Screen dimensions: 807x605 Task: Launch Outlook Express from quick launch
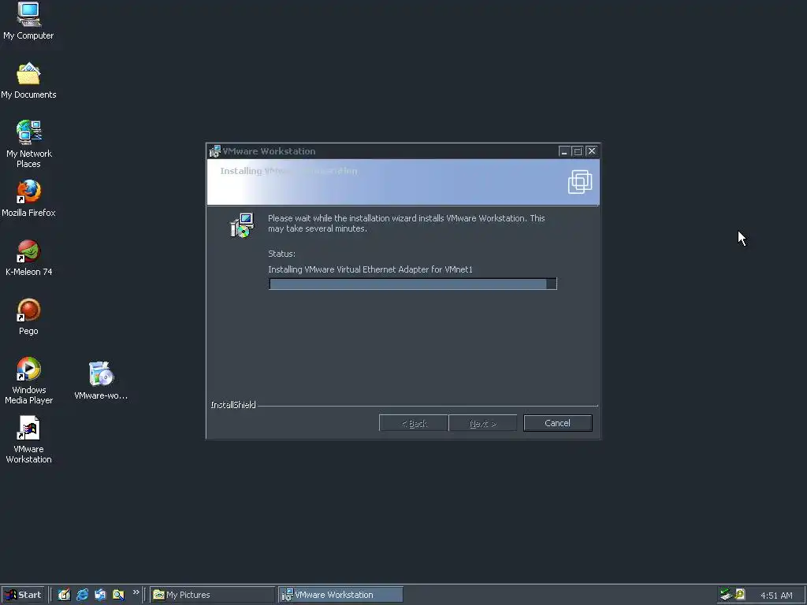(x=100, y=595)
